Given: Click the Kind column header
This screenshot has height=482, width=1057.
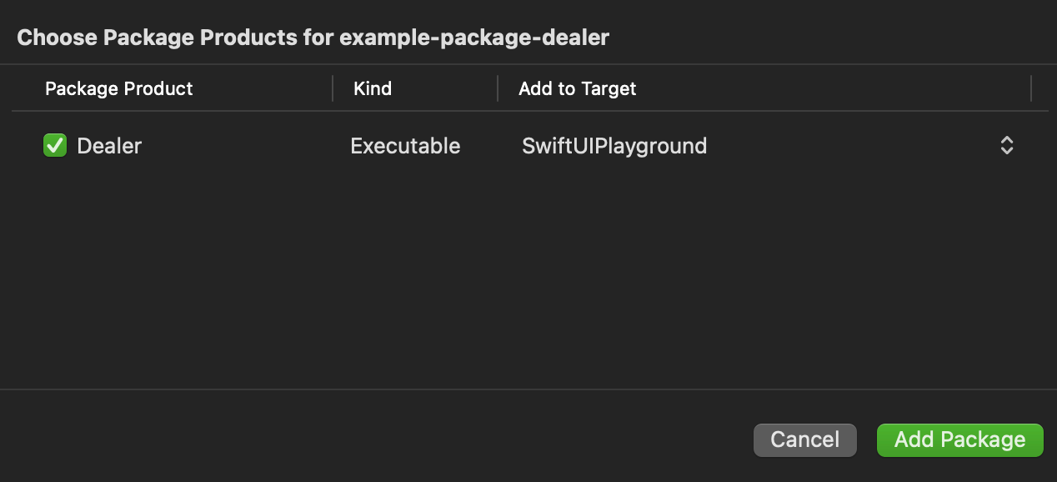Looking at the screenshot, I should 372,88.
